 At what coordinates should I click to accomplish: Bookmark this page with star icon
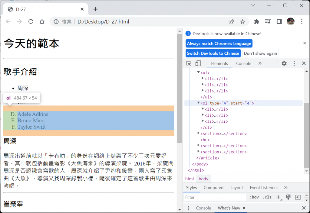coord(242,22)
